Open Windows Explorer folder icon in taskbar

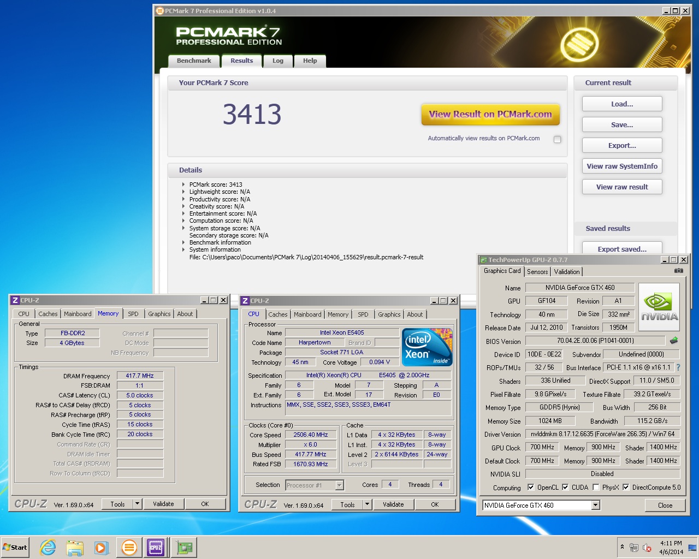tap(75, 547)
